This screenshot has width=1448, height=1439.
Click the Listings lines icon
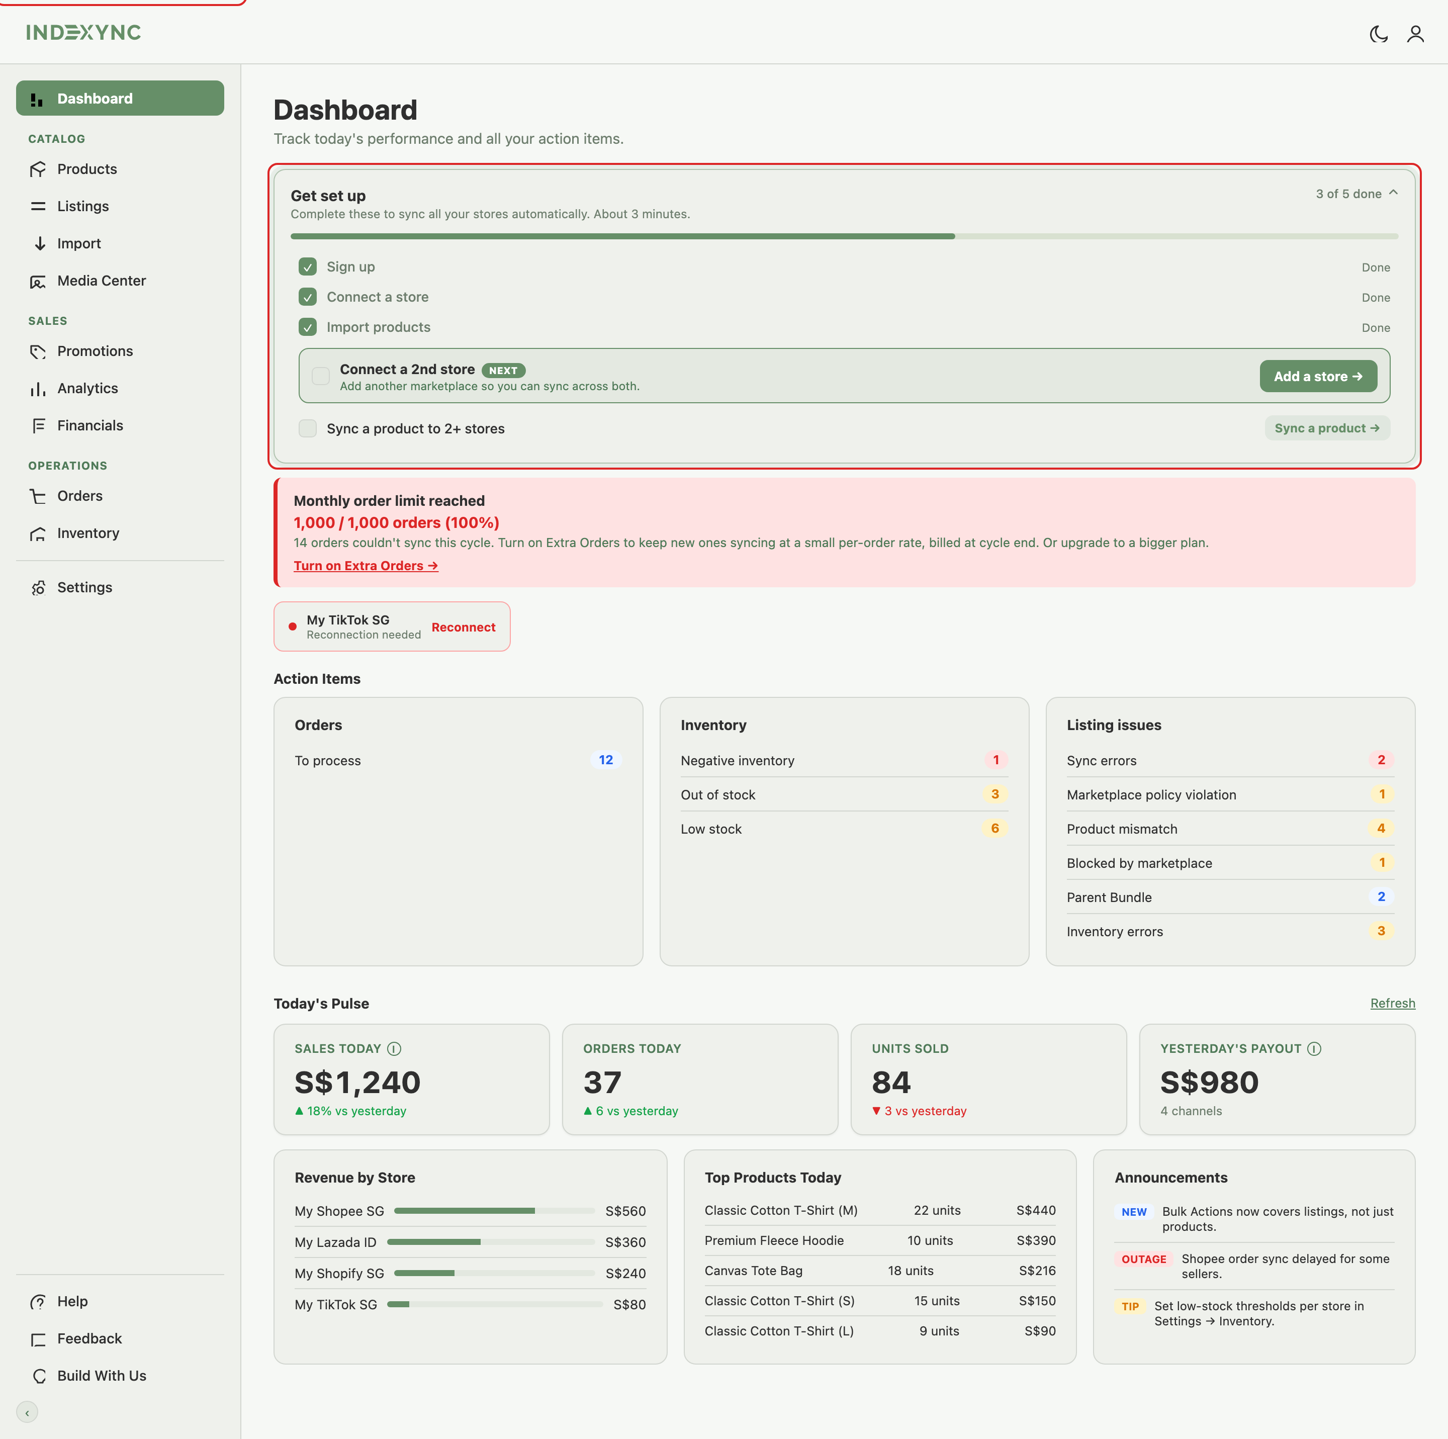tap(38, 206)
